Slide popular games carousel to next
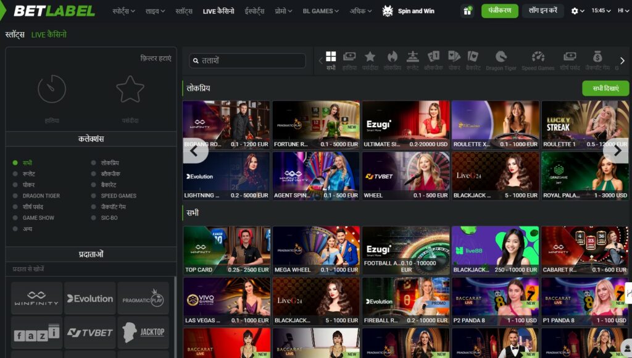The height and width of the screenshot is (358, 632). [616, 151]
